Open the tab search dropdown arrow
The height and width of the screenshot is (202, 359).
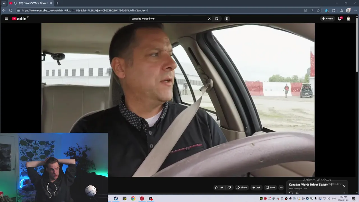4,3
